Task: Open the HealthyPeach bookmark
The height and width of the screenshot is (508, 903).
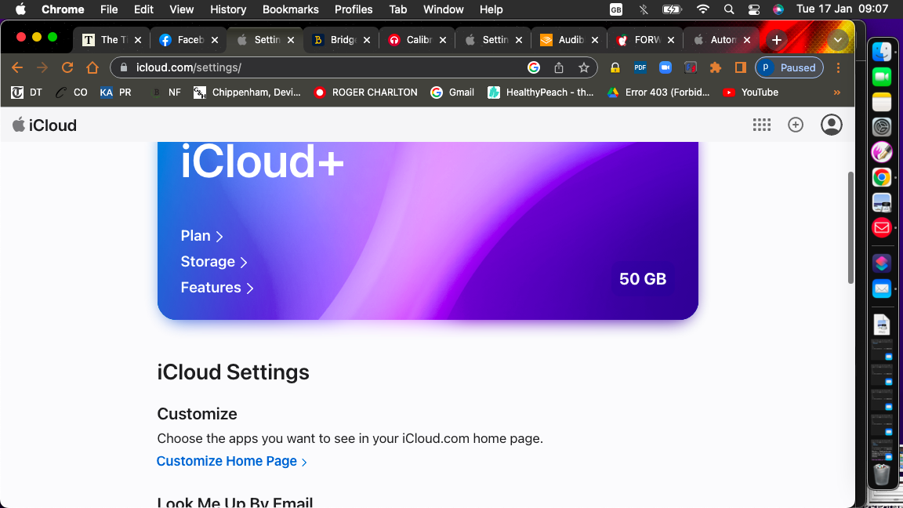Action: pos(540,93)
